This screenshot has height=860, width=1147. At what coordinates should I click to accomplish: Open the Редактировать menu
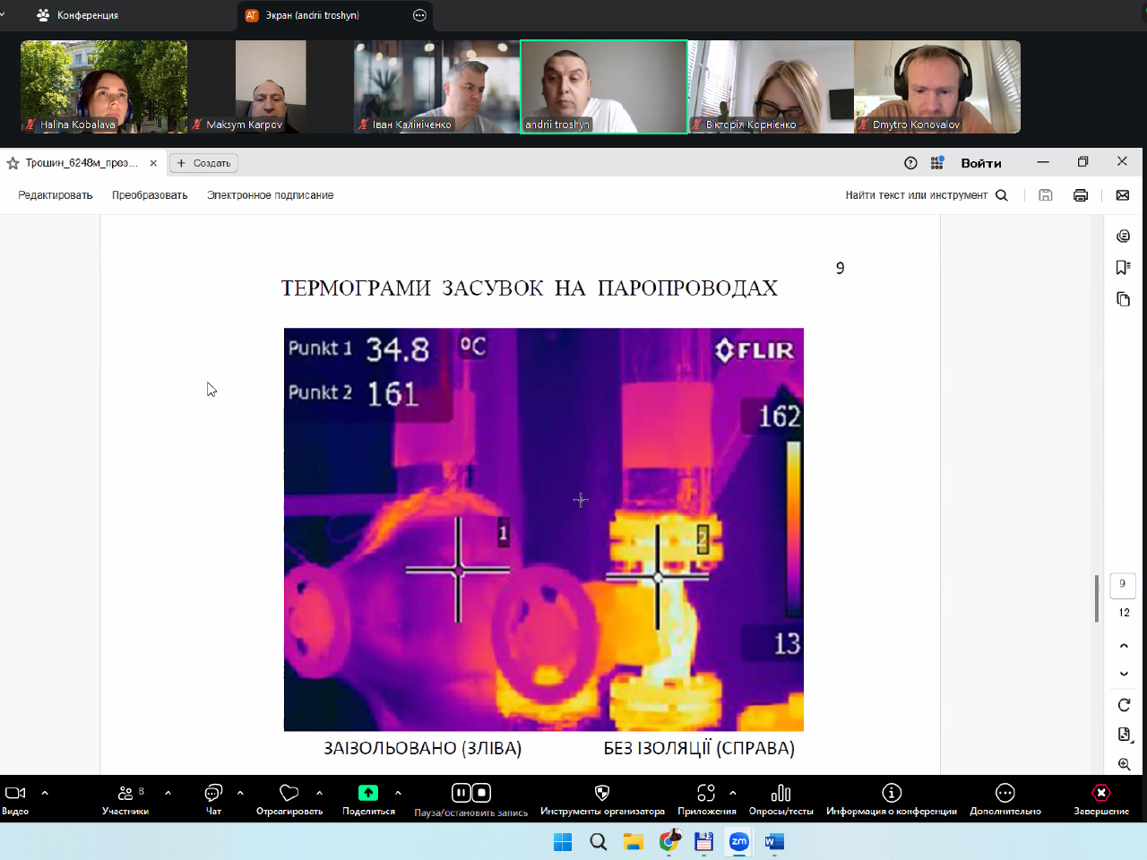[56, 195]
